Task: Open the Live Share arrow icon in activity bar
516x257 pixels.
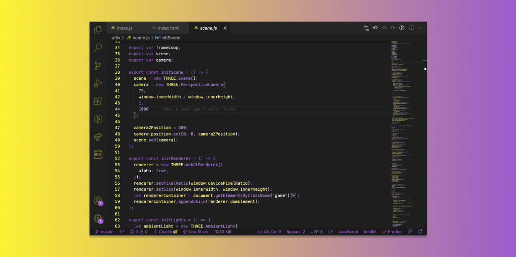Action: coord(98,137)
